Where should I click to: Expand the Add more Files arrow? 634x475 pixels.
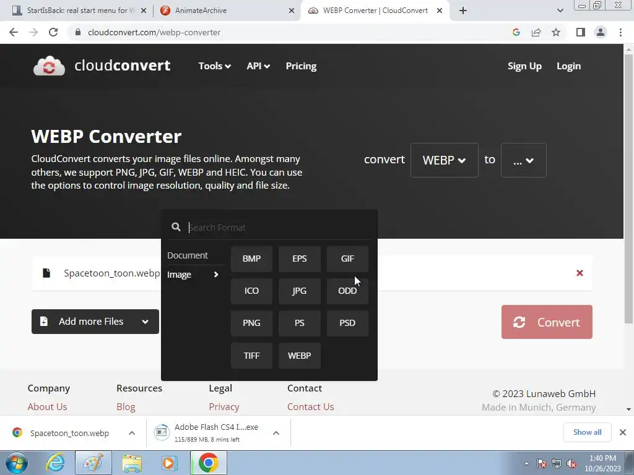[145, 322]
